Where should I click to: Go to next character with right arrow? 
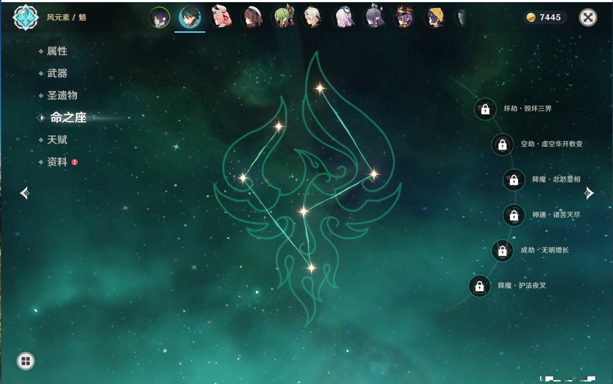(589, 193)
